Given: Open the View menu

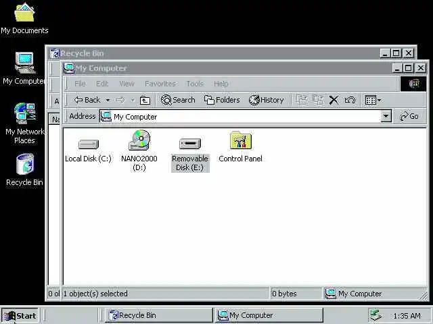Looking at the screenshot, I should point(127,84).
